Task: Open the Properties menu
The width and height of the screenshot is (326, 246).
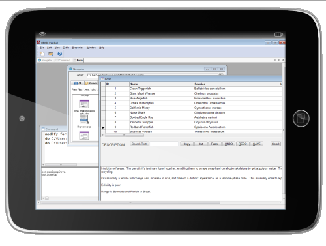Action: (x=78, y=48)
